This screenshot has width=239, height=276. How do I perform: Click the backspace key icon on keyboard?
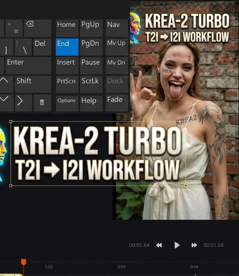pos(37,28)
